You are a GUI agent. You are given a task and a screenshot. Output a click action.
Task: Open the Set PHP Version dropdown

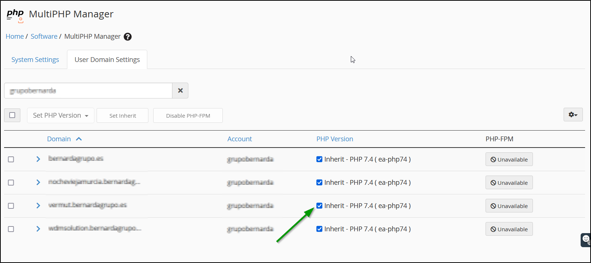point(61,115)
